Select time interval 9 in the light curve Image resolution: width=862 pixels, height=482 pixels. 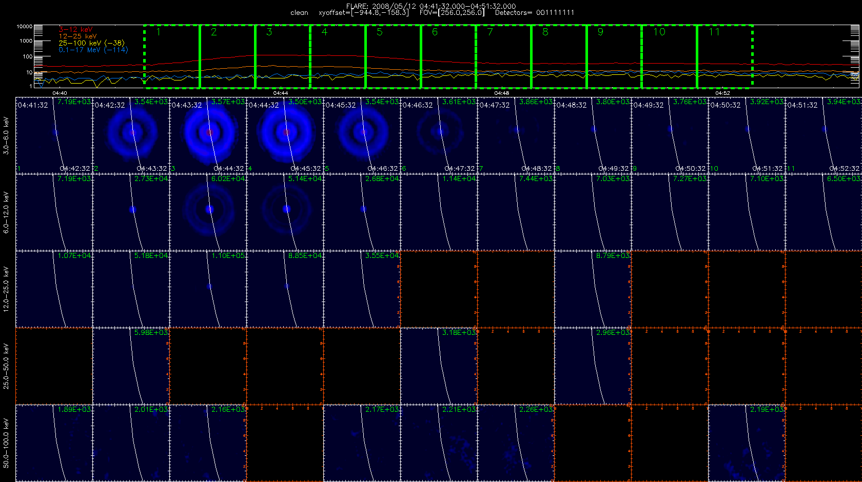[615, 56]
